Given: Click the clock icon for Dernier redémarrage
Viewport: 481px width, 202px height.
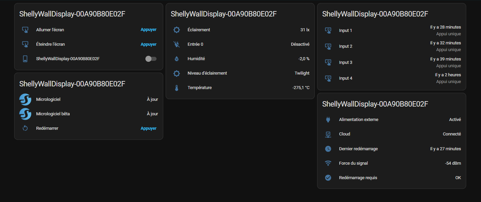Looking at the screenshot, I should point(328,149).
